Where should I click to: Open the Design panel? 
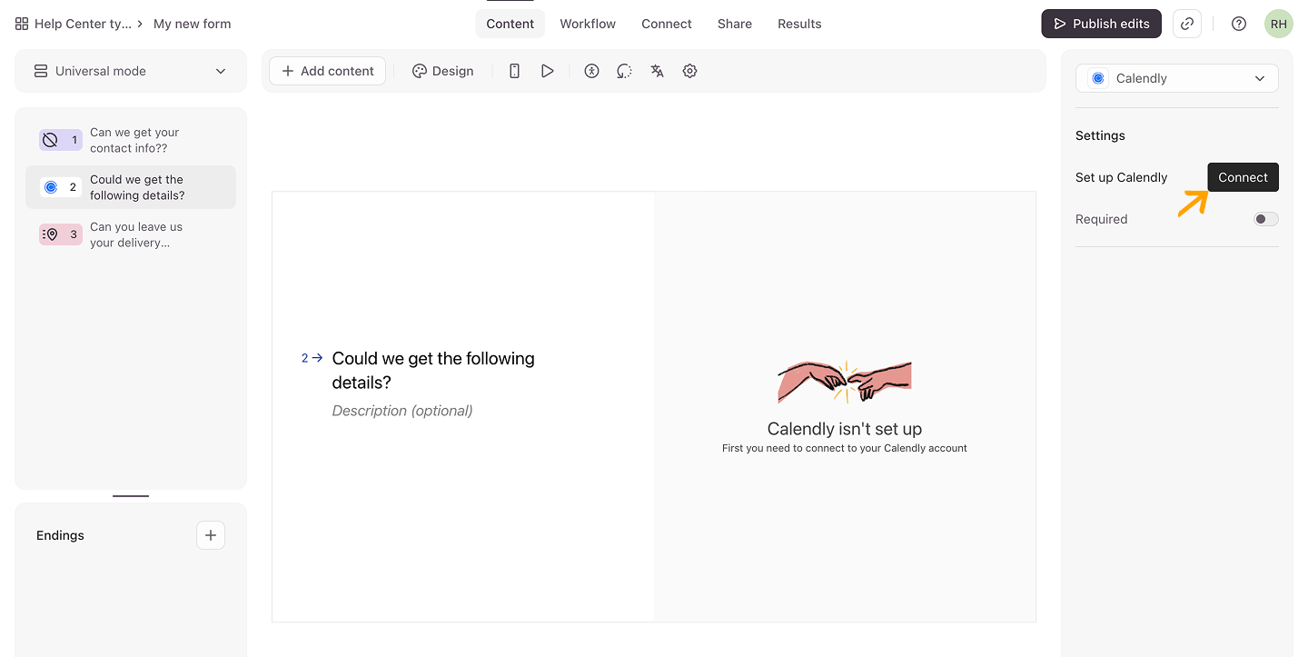point(443,71)
